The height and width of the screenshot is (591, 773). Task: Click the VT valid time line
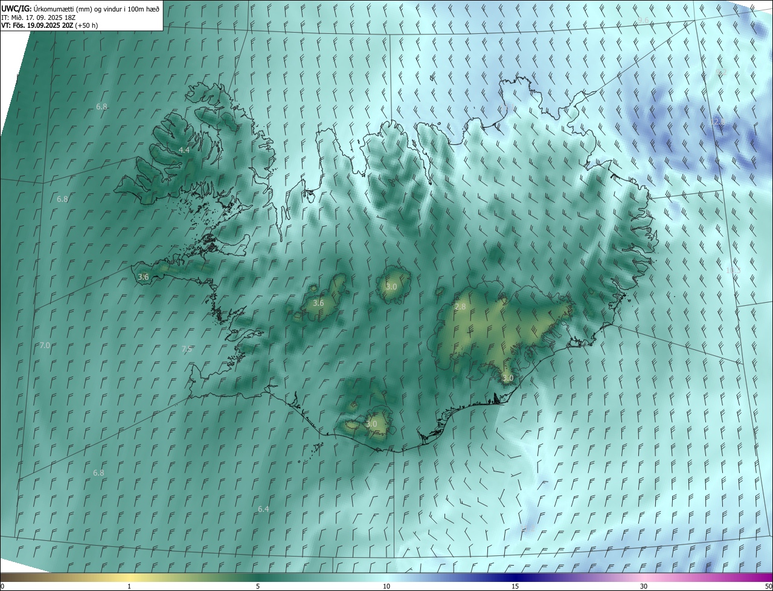pyautogui.click(x=50, y=25)
